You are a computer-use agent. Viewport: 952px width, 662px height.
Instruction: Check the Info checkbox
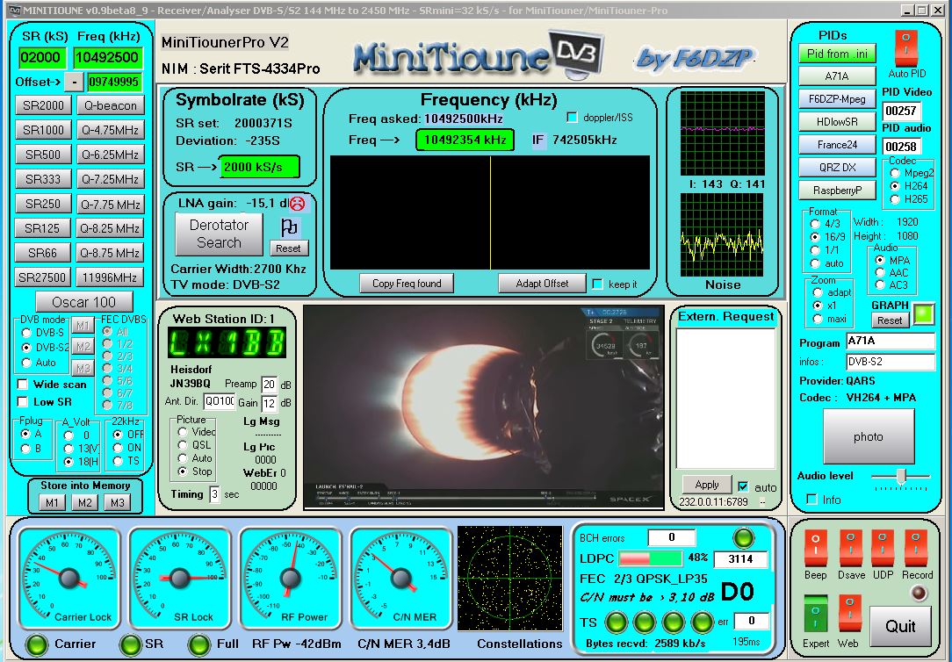tap(811, 500)
